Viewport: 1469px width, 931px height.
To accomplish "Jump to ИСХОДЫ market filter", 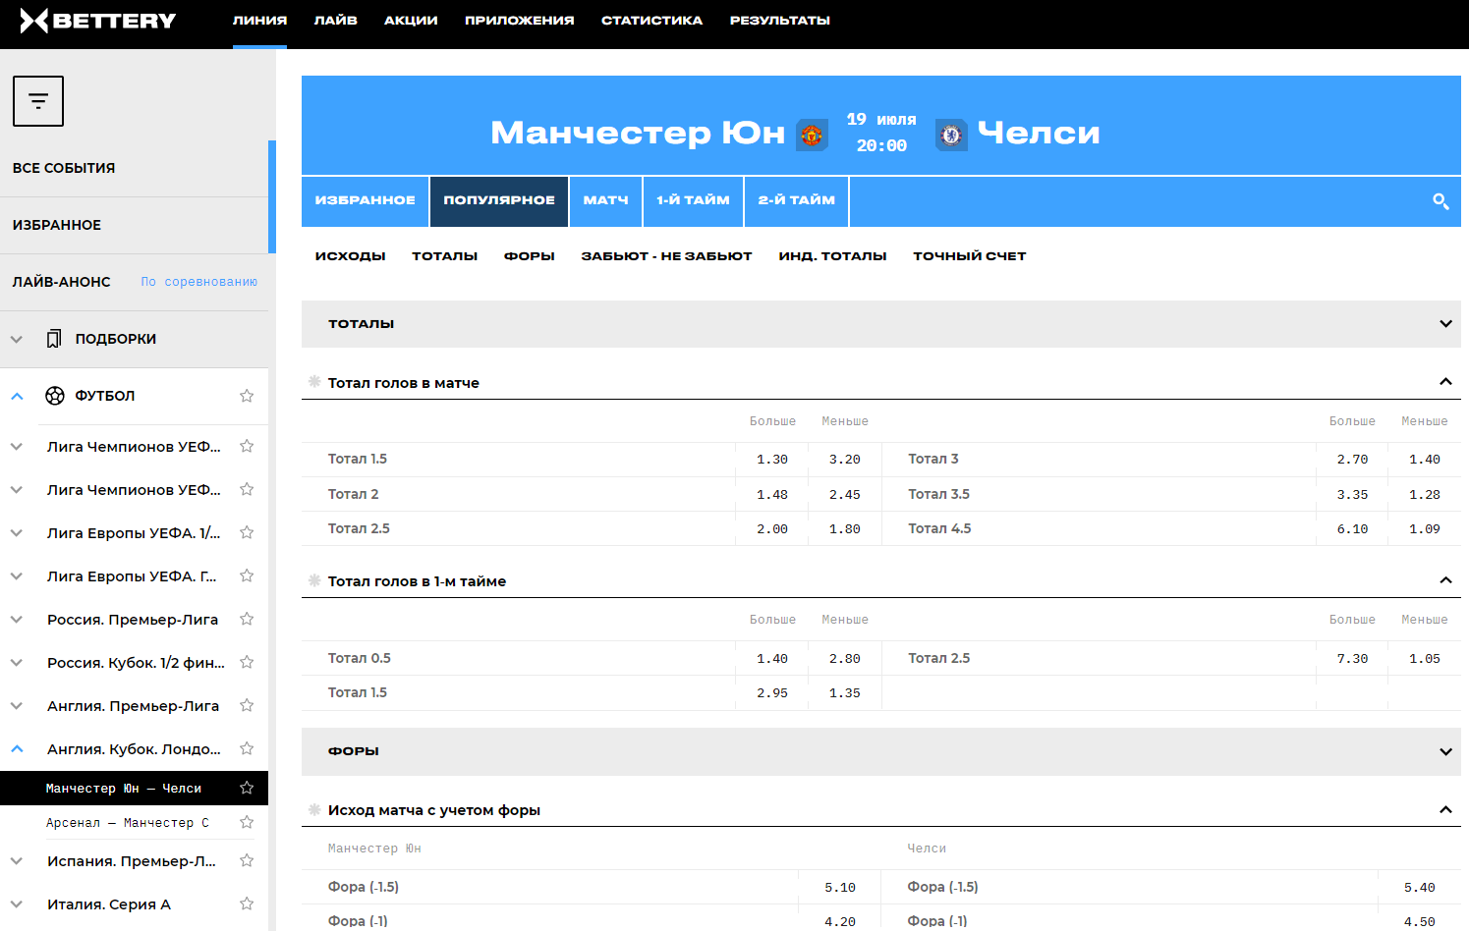I will 351,256.
